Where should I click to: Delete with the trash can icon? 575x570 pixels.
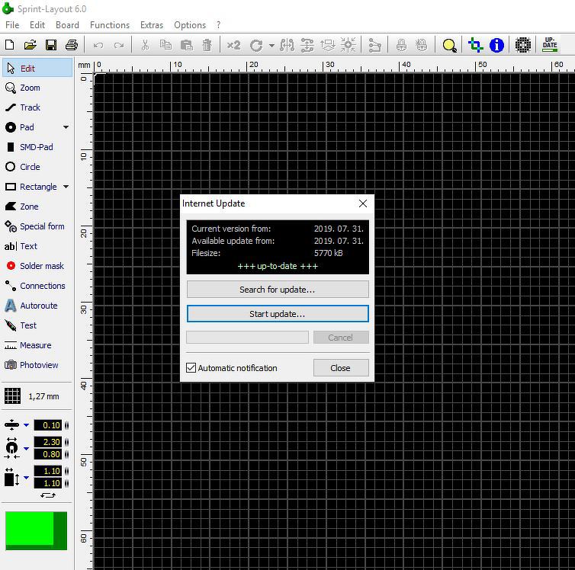coord(207,45)
